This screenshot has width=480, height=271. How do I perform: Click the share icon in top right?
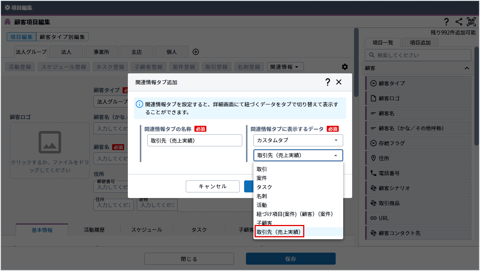click(x=459, y=22)
